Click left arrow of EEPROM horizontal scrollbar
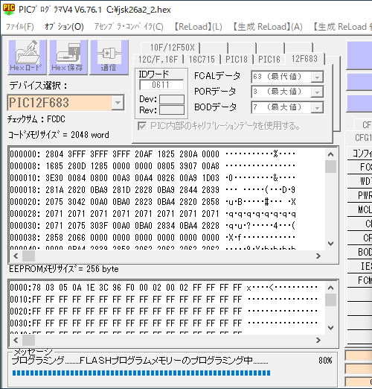The width and height of the screenshot is (372, 389). pos(16,340)
